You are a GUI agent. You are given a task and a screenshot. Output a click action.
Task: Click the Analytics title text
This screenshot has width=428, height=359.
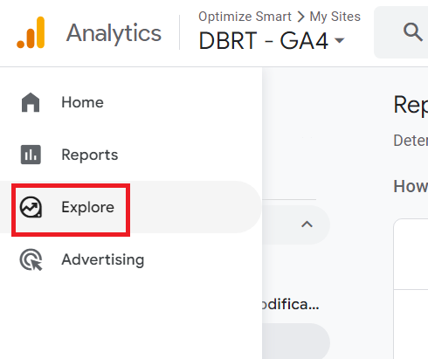(x=114, y=33)
